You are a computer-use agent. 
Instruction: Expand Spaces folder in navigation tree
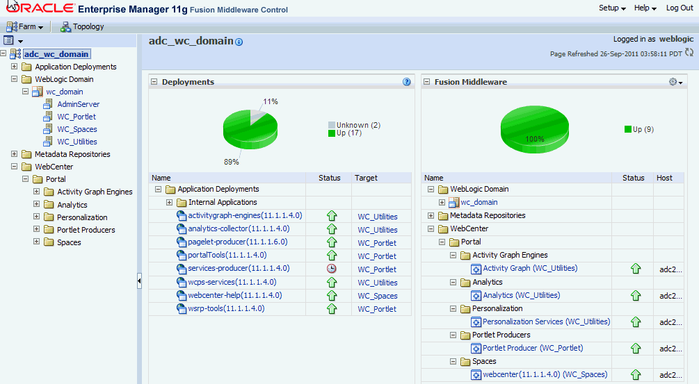pyautogui.click(x=37, y=242)
